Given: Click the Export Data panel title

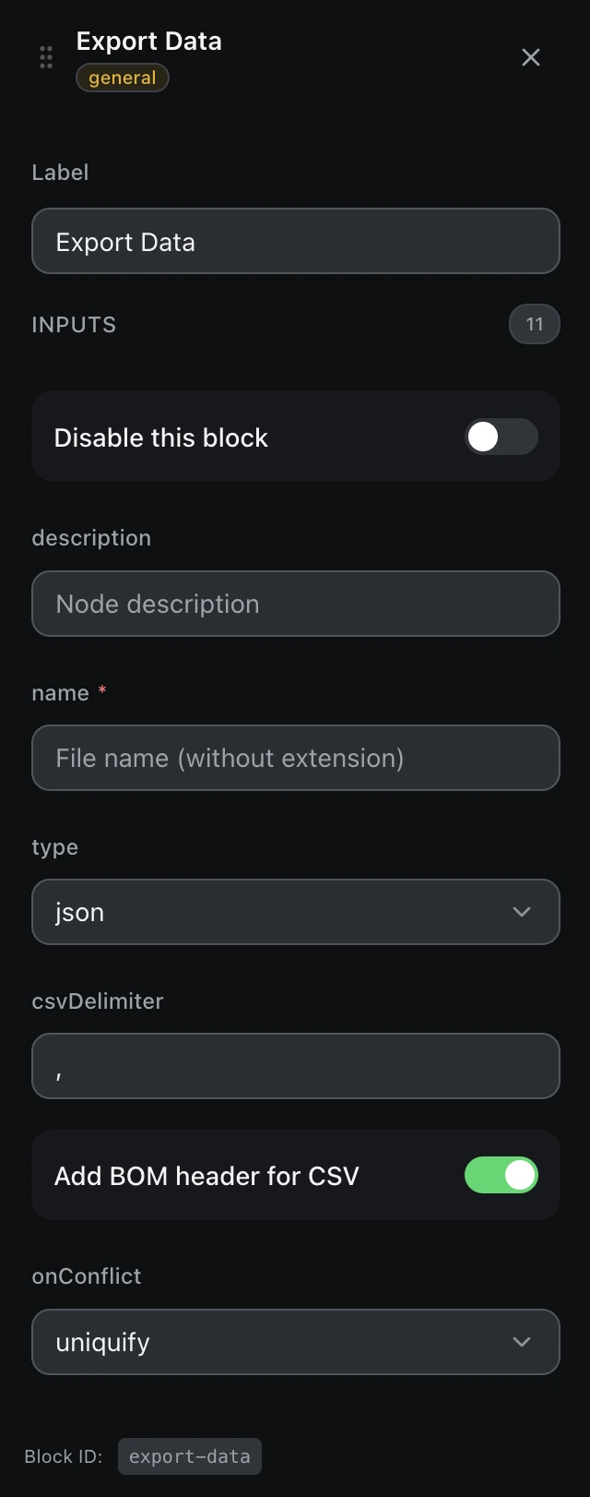Looking at the screenshot, I should click(x=149, y=42).
